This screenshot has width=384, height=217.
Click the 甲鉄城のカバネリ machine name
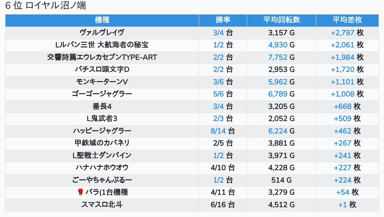coord(102,143)
